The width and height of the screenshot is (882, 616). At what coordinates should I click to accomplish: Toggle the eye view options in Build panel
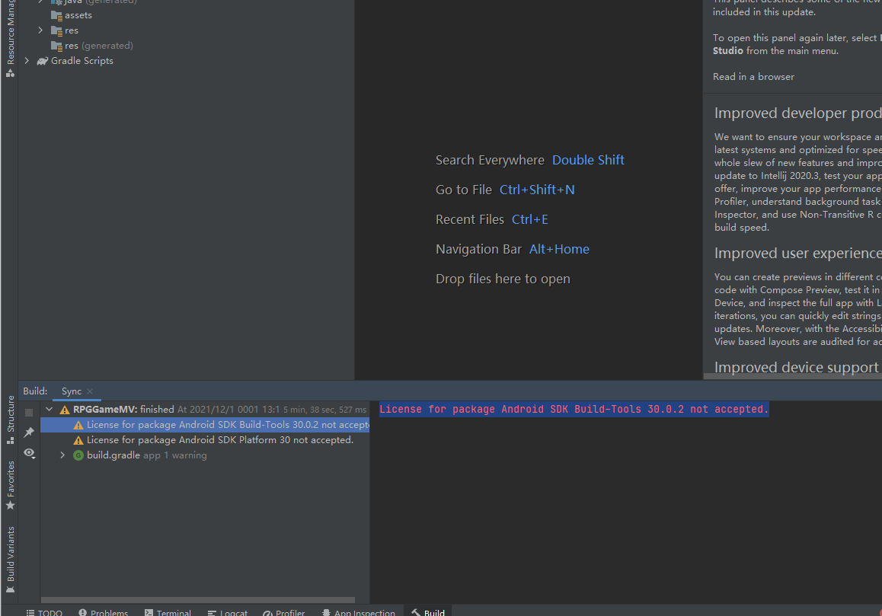(x=29, y=453)
